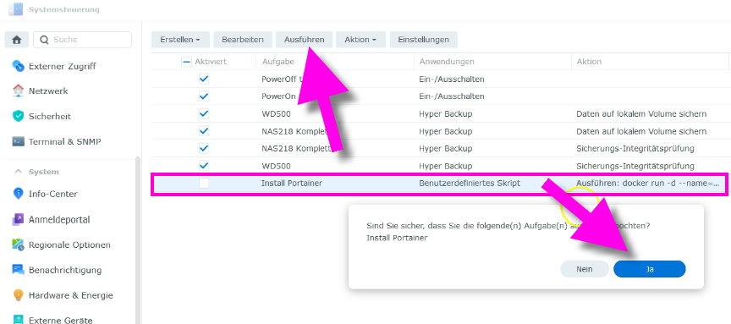Uncheck NAS218 Sicherungs-Integritätsprüfung checkbox
Screen dimensions: 731x324
pos(204,148)
